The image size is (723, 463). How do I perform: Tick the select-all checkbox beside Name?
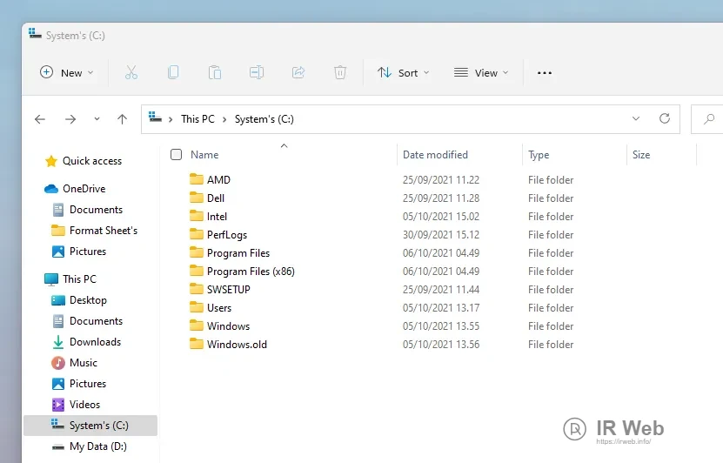click(x=177, y=155)
